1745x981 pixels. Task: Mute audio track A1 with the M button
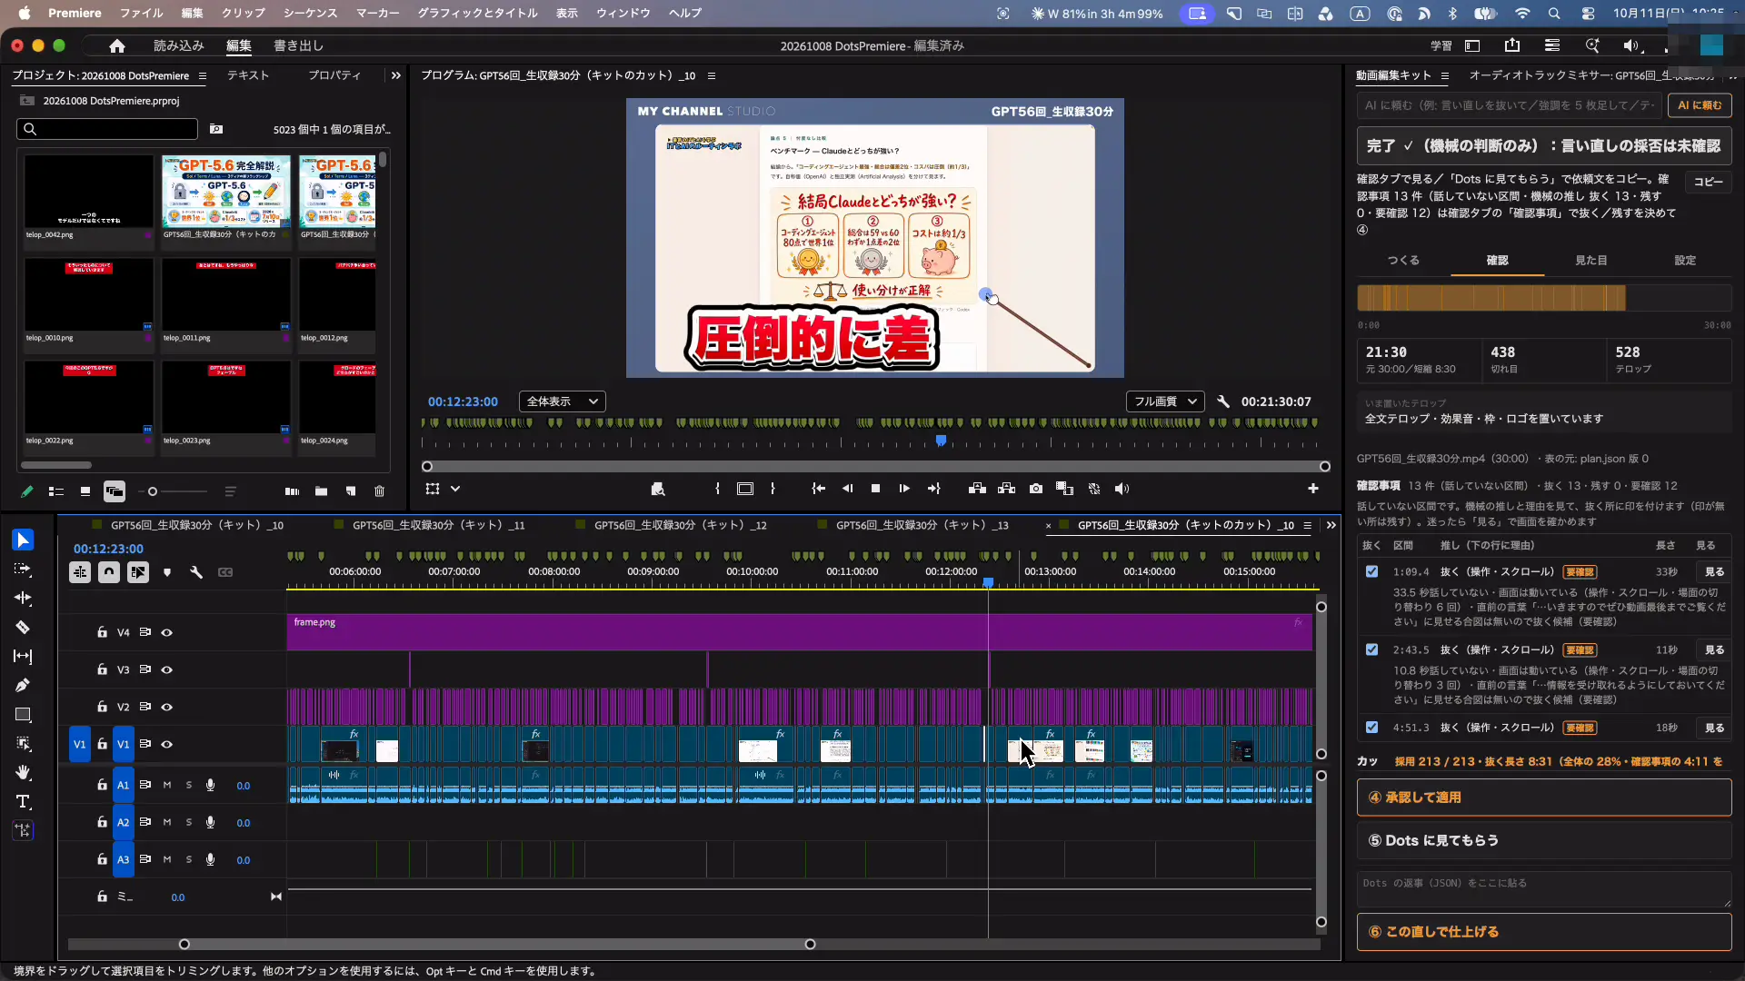[x=167, y=785]
